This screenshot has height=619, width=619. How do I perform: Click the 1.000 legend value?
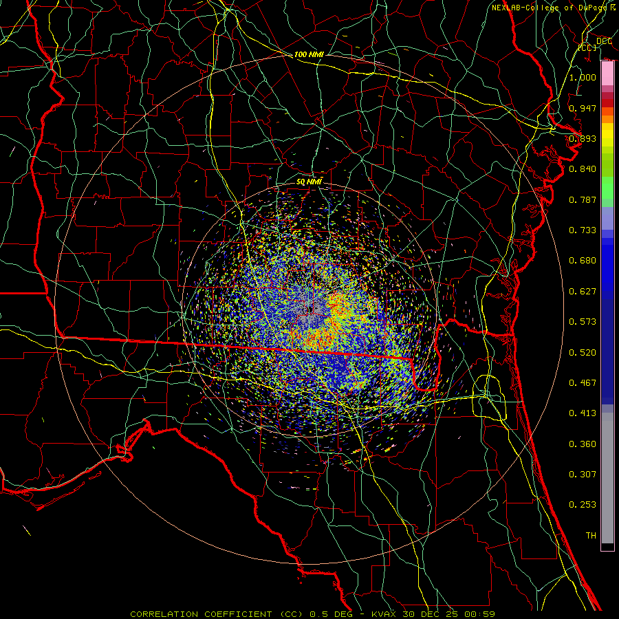click(583, 77)
